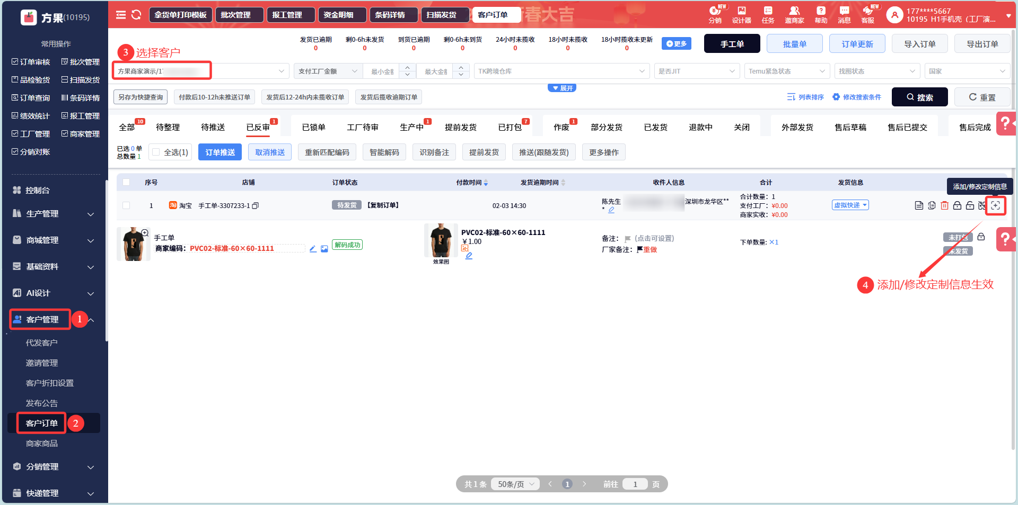The image size is (1018, 505).
Task: Collapse the sidebar with the hamburger icon
Action: [121, 15]
